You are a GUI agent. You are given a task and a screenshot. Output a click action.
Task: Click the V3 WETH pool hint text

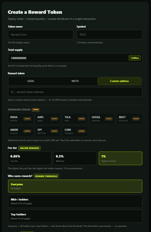click(50, 100)
